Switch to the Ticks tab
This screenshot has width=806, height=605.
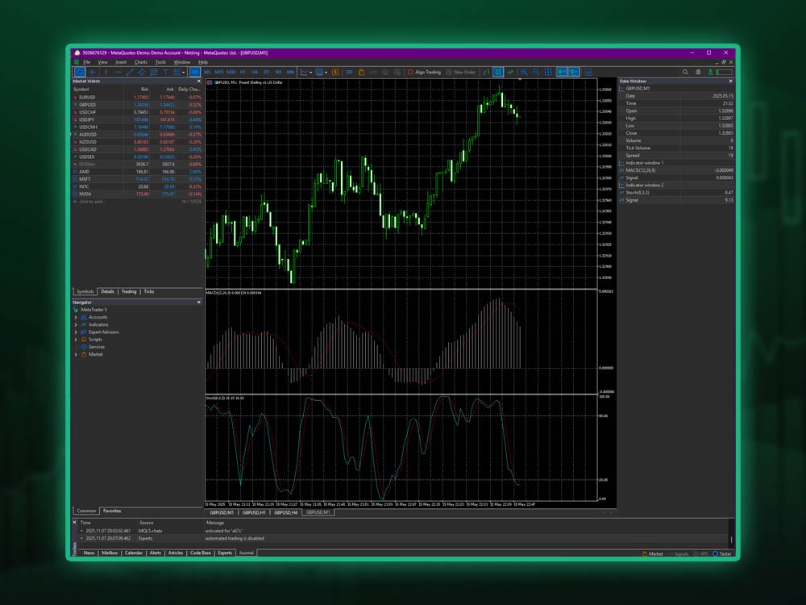[148, 291]
